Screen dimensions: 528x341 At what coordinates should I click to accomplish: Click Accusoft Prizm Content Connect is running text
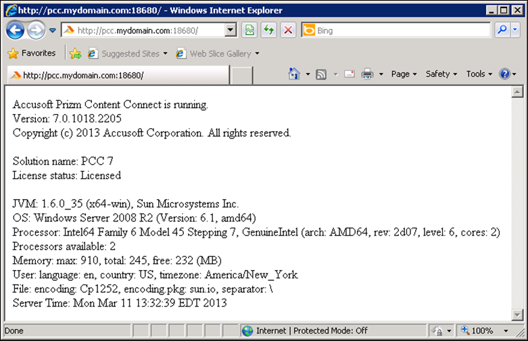(110, 105)
